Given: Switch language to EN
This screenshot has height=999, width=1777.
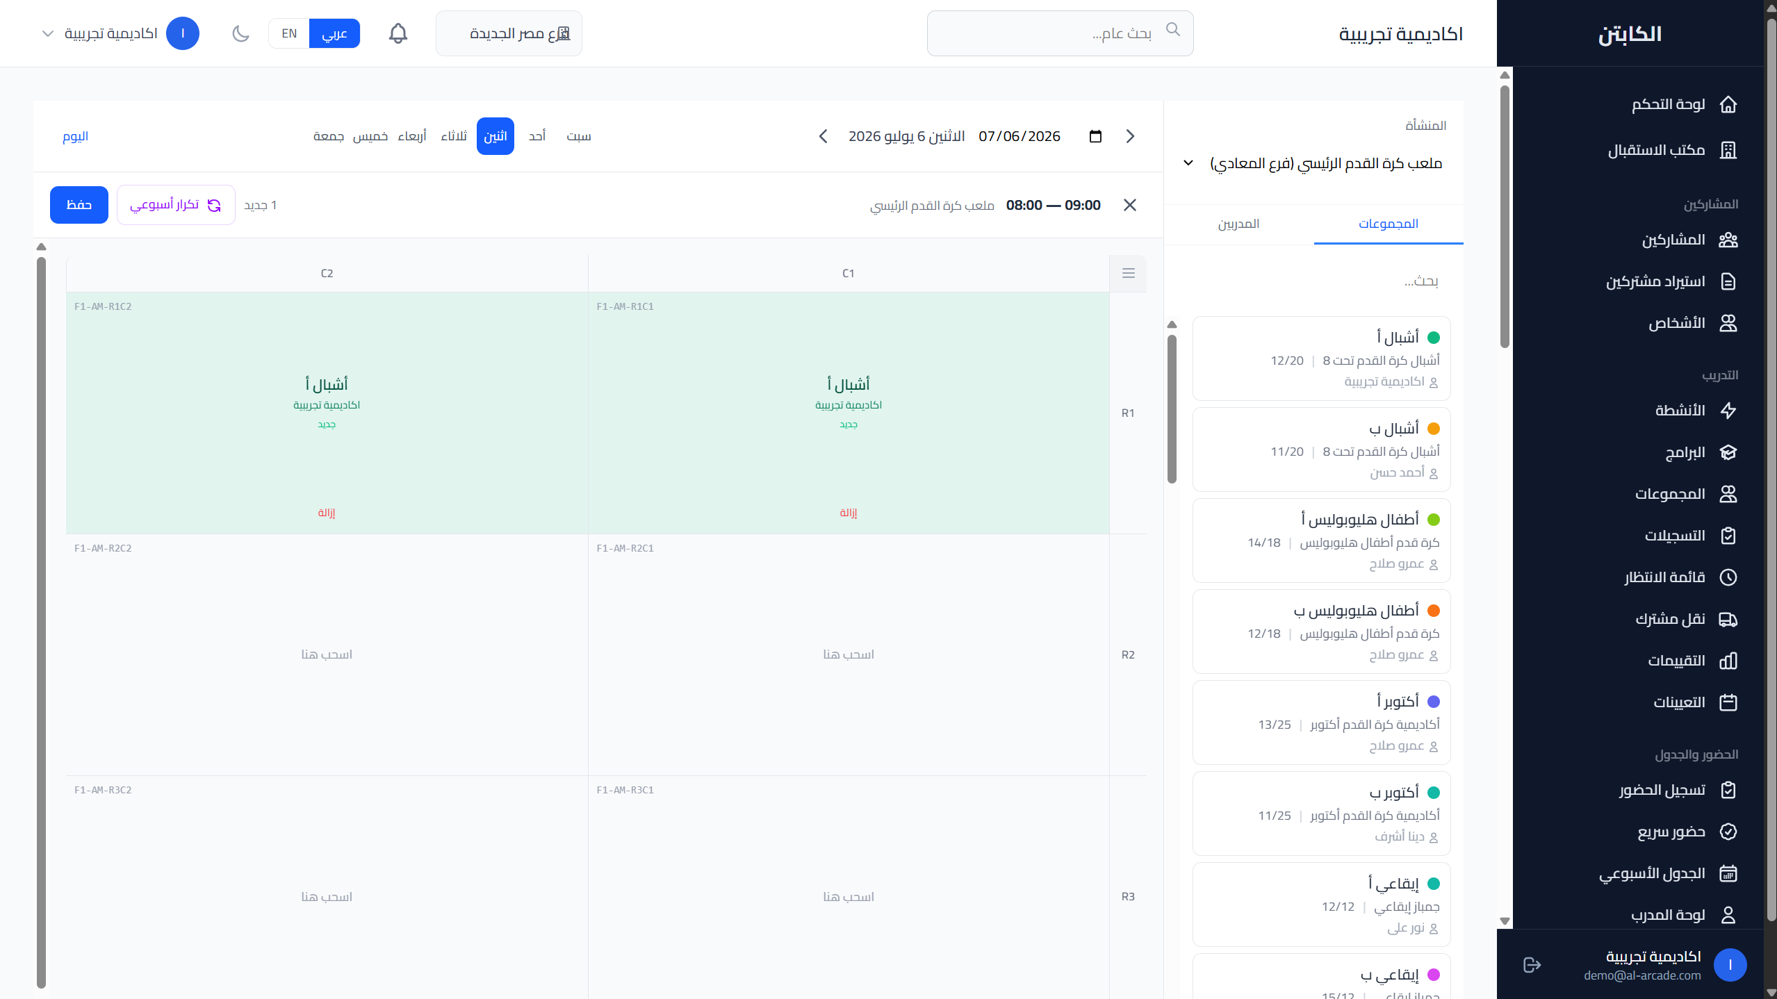Looking at the screenshot, I should [x=289, y=33].
